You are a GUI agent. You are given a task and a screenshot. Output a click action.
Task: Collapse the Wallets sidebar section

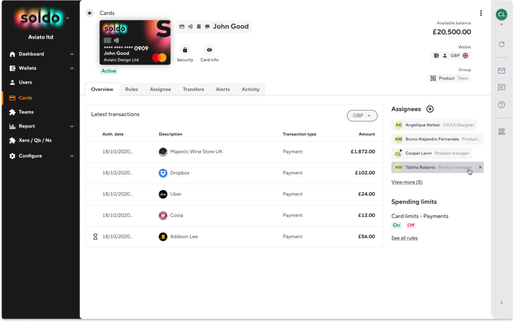[72, 68]
